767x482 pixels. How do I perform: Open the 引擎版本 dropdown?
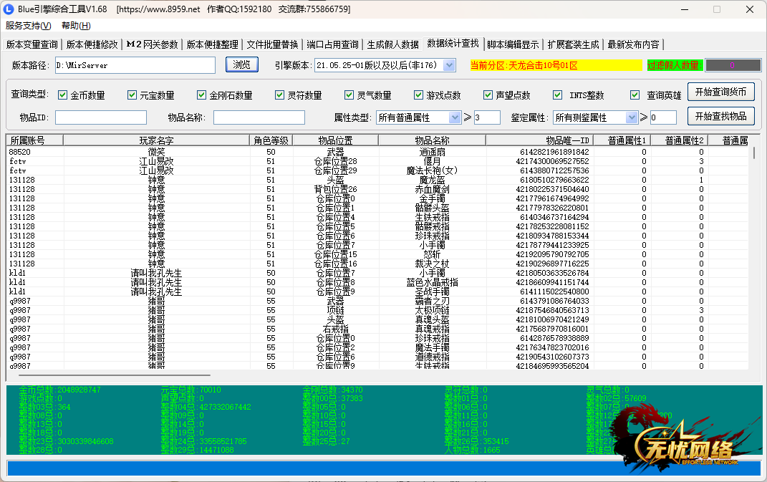pyautogui.click(x=449, y=65)
